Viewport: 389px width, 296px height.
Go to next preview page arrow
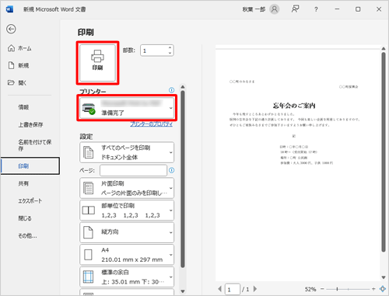tap(255, 289)
